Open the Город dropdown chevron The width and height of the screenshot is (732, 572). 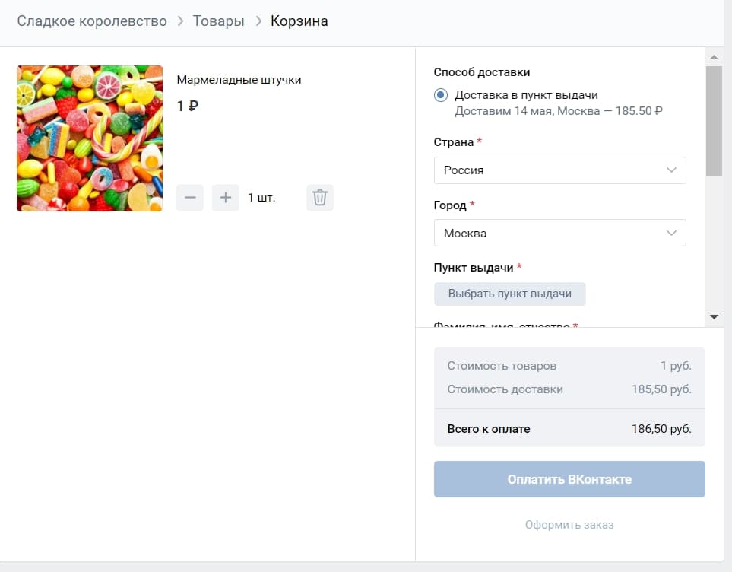click(x=670, y=233)
